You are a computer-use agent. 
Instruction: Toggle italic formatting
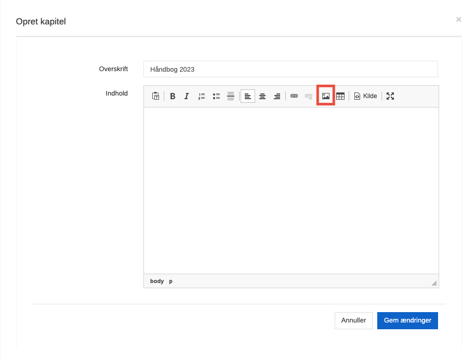point(187,96)
